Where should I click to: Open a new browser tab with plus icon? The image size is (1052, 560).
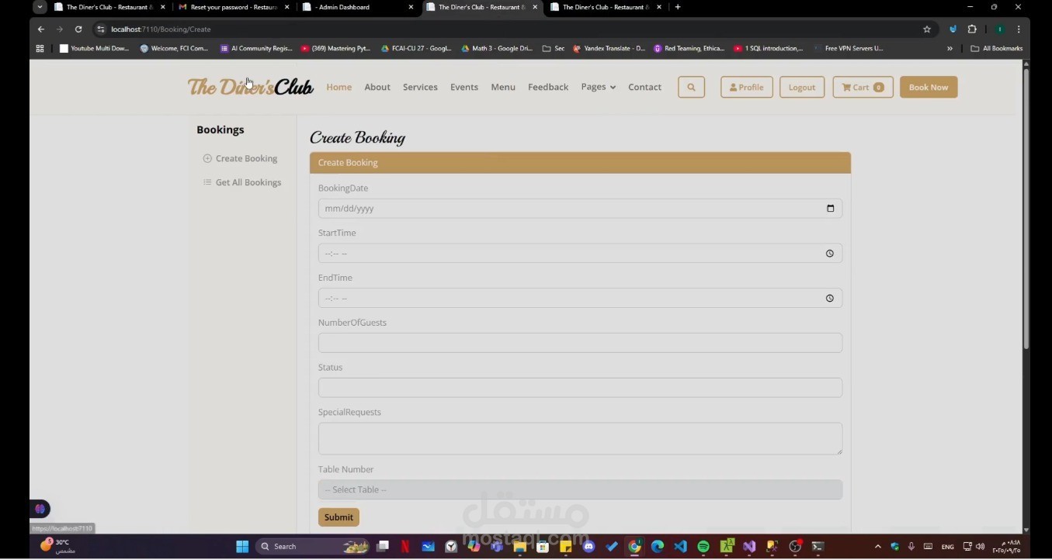pyautogui.click(x=678, y=7)
